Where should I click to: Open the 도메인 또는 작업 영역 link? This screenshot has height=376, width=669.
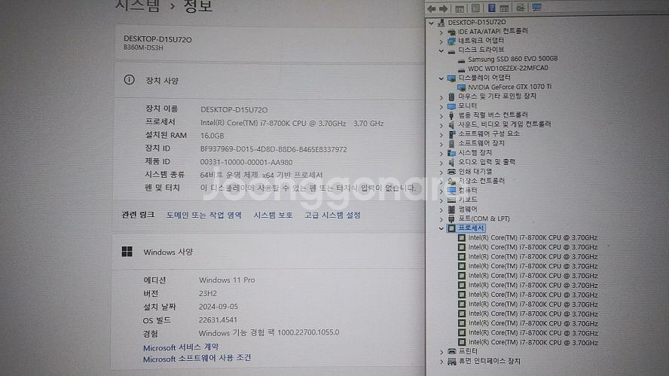click(204, 215)
